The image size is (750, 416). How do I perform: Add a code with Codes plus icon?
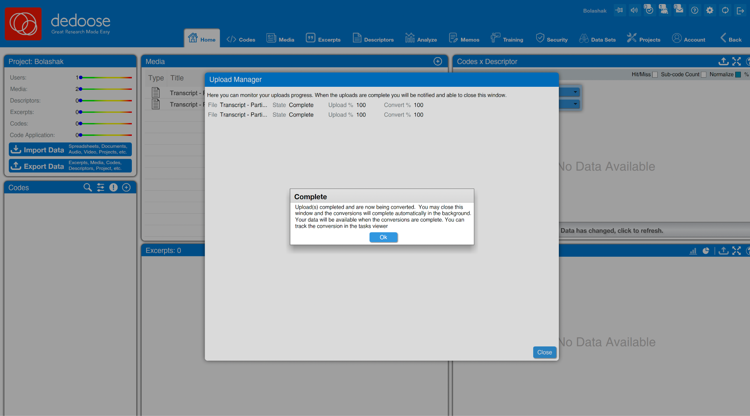(x=126, y=187)
